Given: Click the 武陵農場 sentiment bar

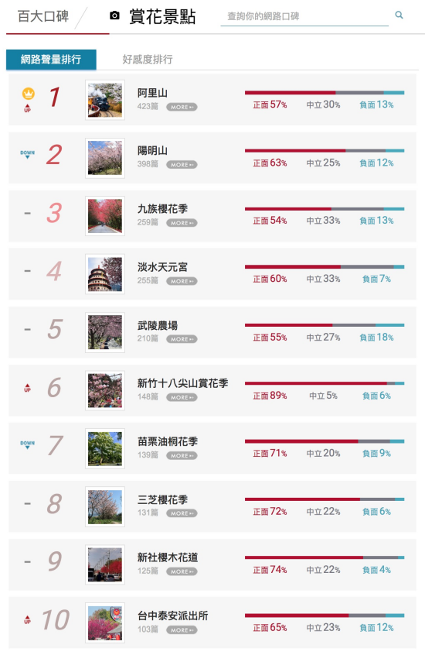Looking at the screenshot, I should tap(325, 325).
